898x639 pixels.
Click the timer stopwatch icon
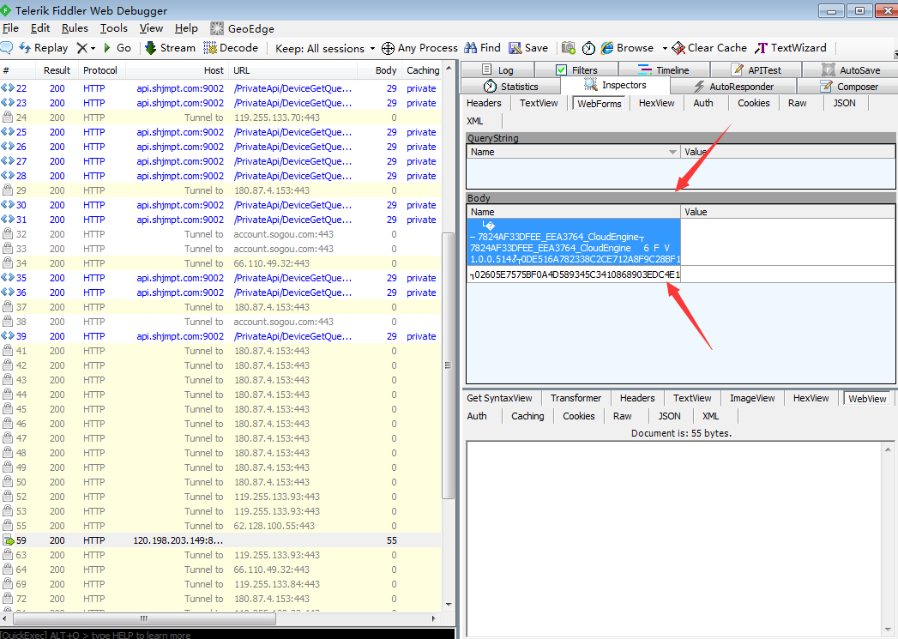(588, 48)
